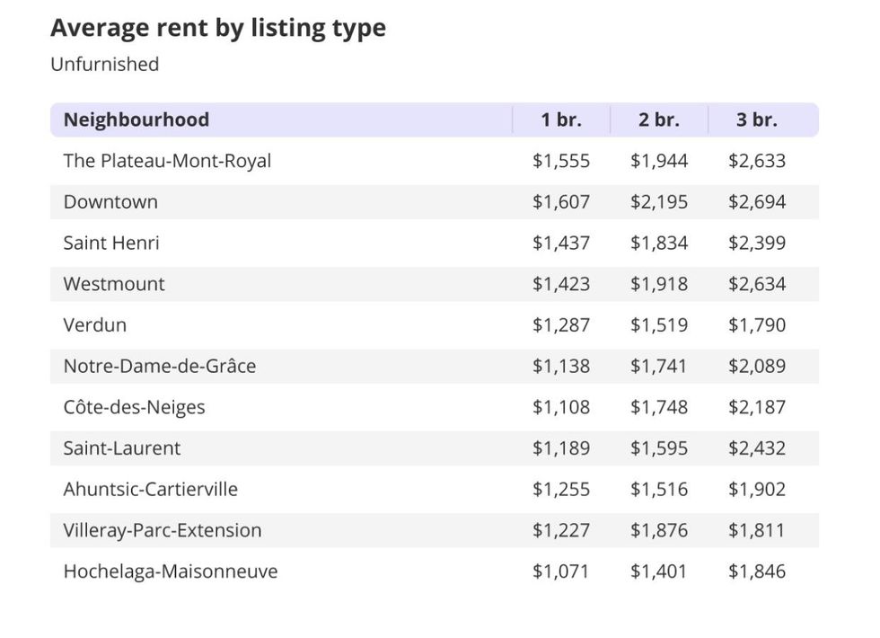This screenshot has width=880, height=638.
Task: Click the 2 br. column header
Action: 659,120
